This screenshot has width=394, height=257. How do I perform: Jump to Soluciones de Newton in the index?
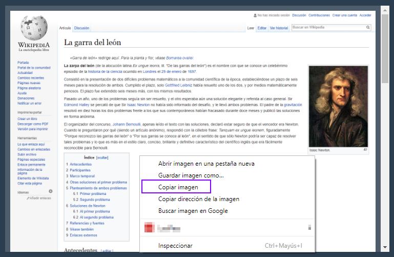(x=88, y=206)
